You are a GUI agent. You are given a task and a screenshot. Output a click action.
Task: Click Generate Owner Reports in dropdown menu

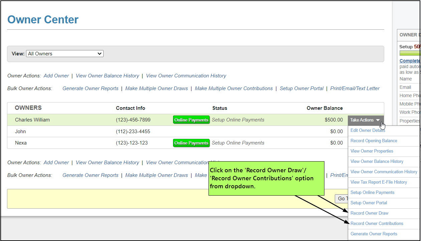(374, 234)
